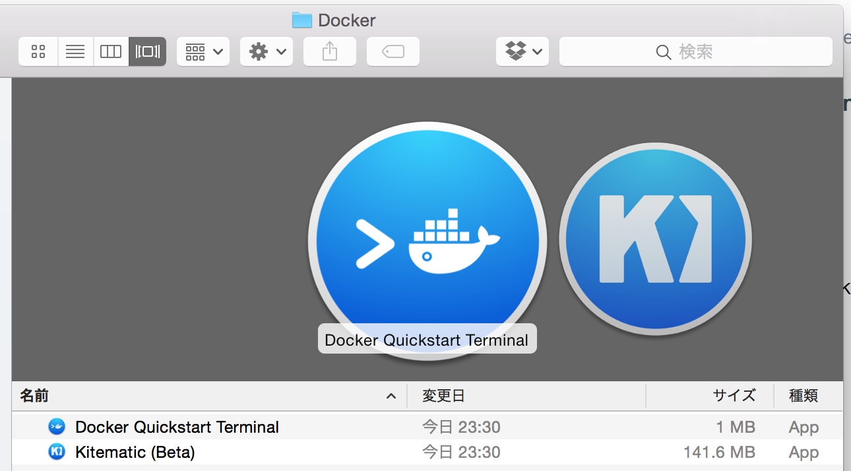Click the Kitematic icon next to its filename
This screenshot has height=471, width=851.
pyautogui.click(x=57, y=452)
